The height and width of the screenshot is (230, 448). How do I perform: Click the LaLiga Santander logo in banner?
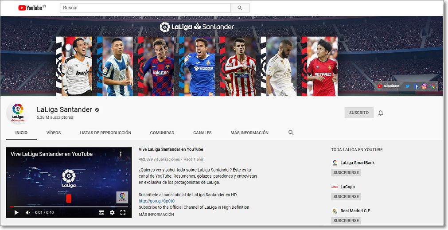click(x=197, y=27)
